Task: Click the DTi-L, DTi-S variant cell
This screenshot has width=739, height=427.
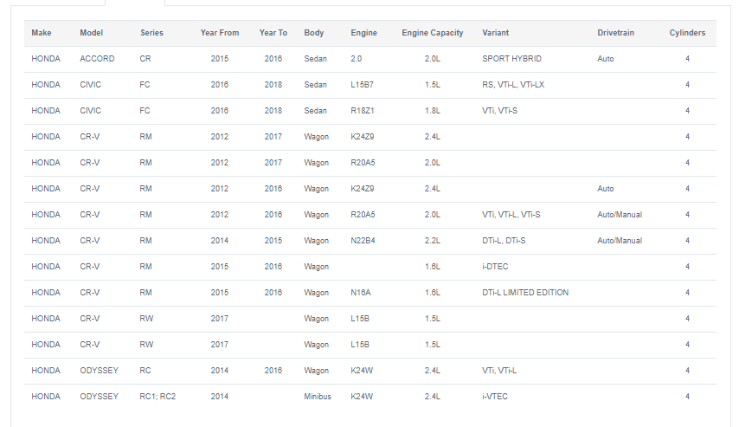Action: point(504,241)
